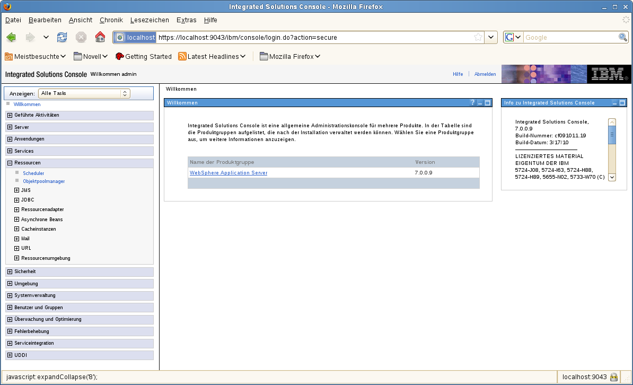
Task: Expand the Geführte Aktivitäten section
Action: pyautogui.click(x=10, y=115)
